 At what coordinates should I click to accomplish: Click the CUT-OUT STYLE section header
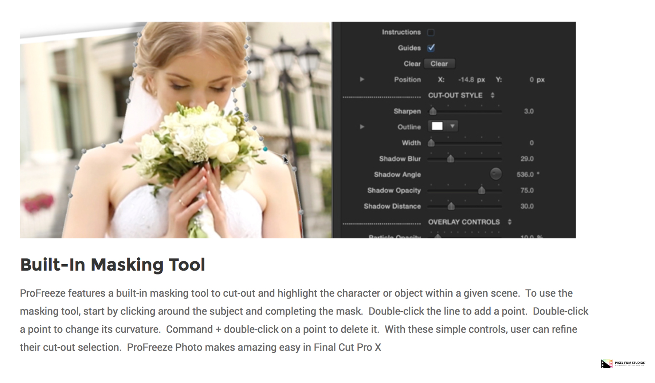(455, 95)
